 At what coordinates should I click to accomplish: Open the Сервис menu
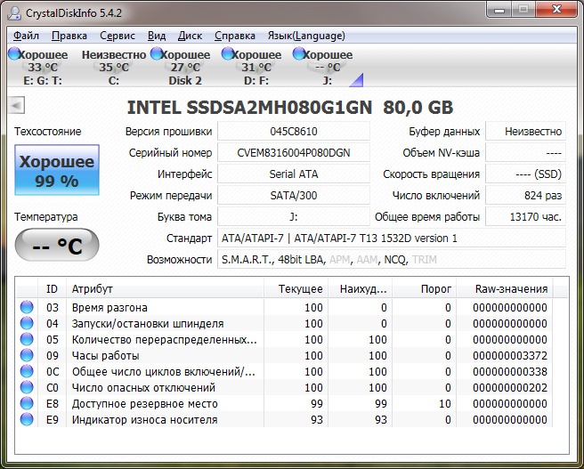click(118, 36)
